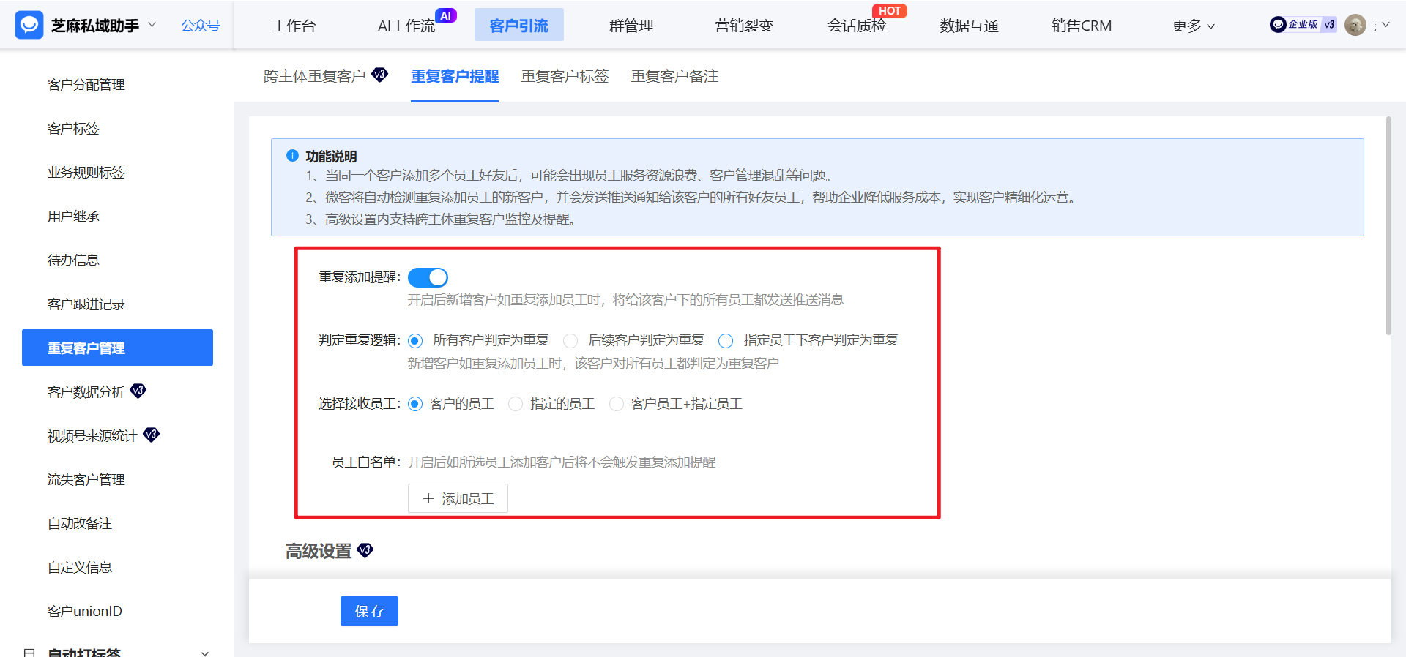Open the 营销裂变 top menu
Image resolution: width=1406 pixels, height=657 pixels.
click(744, 26)
